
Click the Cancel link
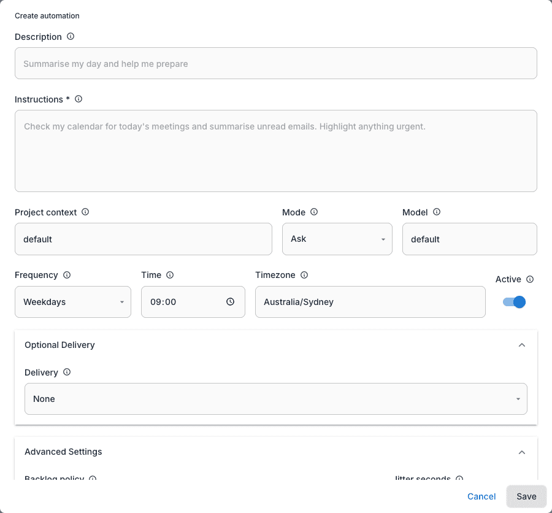coord(481,496)
